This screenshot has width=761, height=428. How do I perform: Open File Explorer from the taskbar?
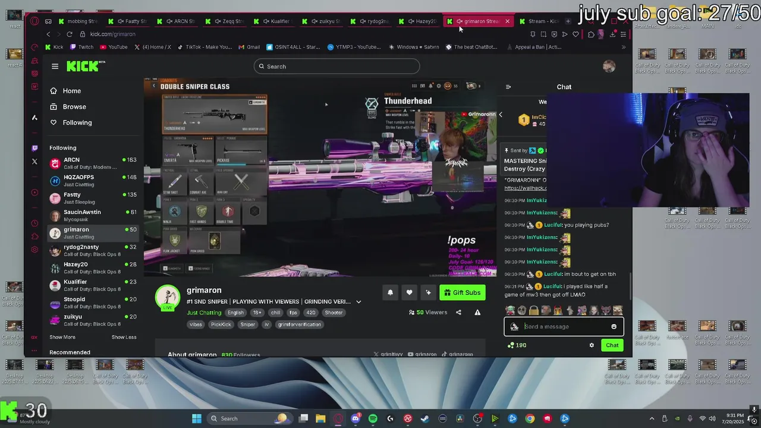[x=320, y=418]
